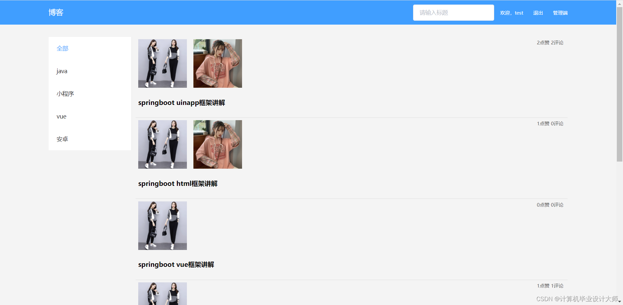623x305 pixels.
Task: Click the thumbnail of the vue post
Action: [x=163, y=226]
